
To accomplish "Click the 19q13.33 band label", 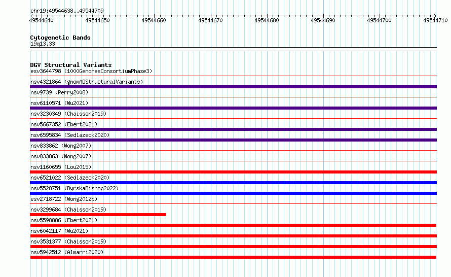I will (43, 44).
